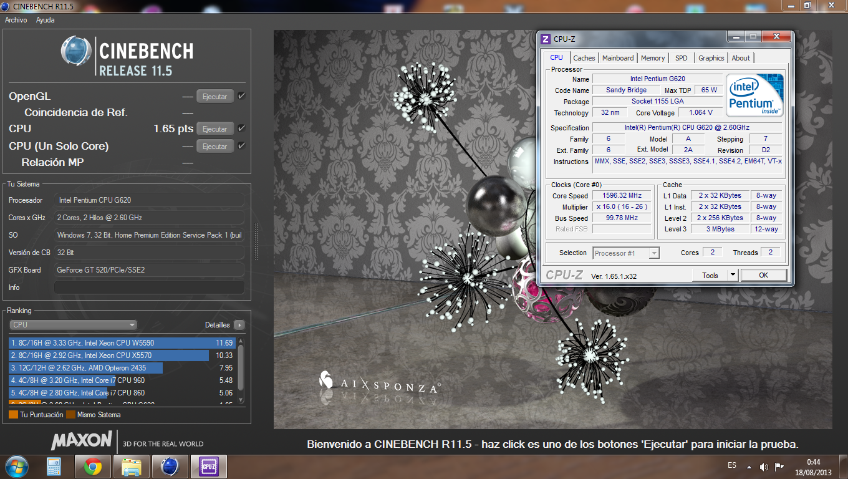Switch to the CPU tab in CPU-Z
Viewport: 848px width, 479px height.
pos(557,57)
